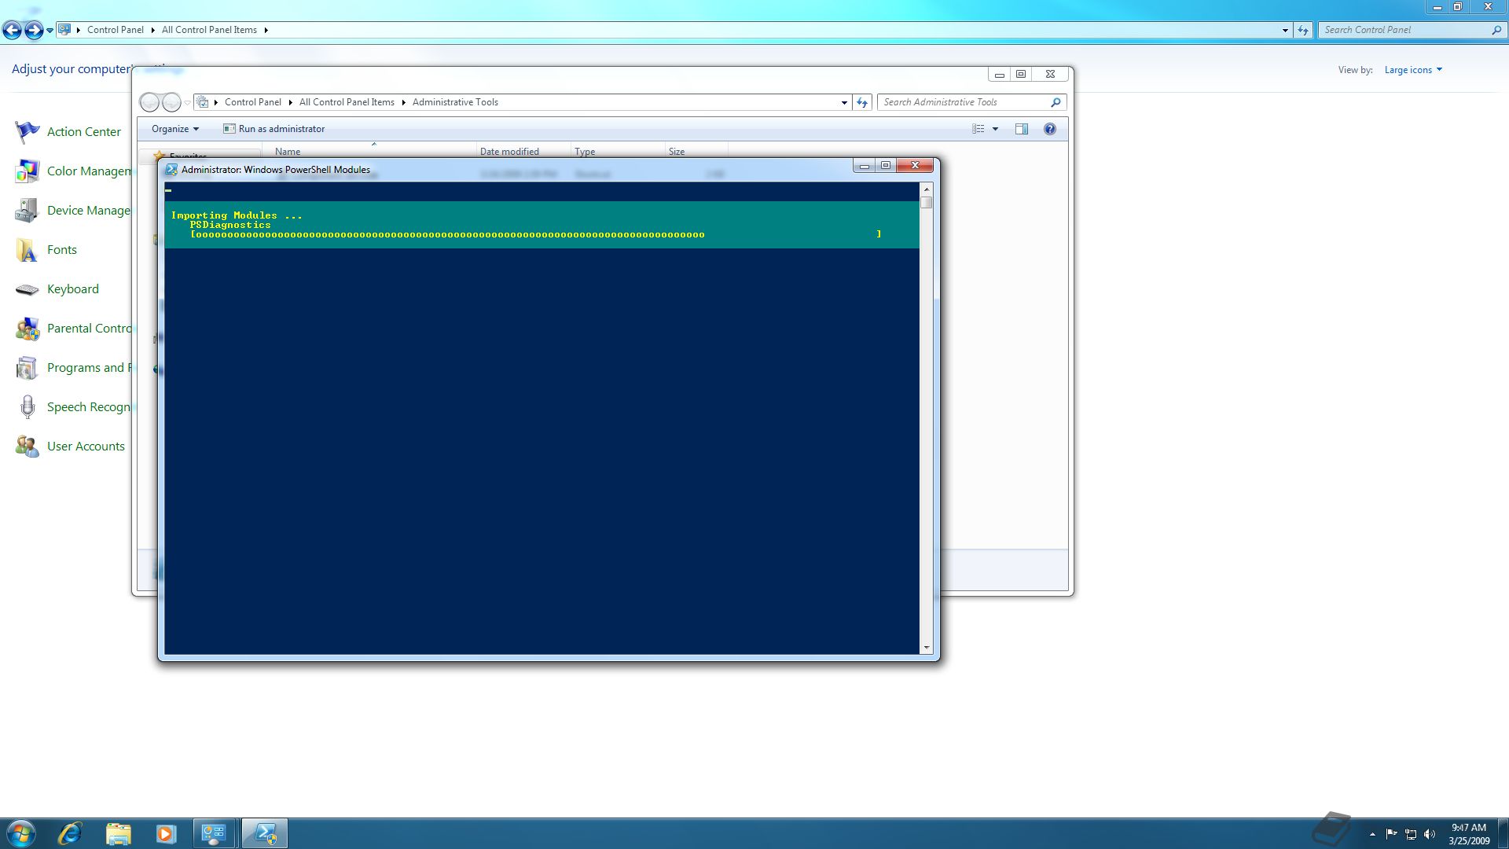Click Control Panel breadcrumb in Administrative Tools window
1509x849 pixels.
[252, 102]
